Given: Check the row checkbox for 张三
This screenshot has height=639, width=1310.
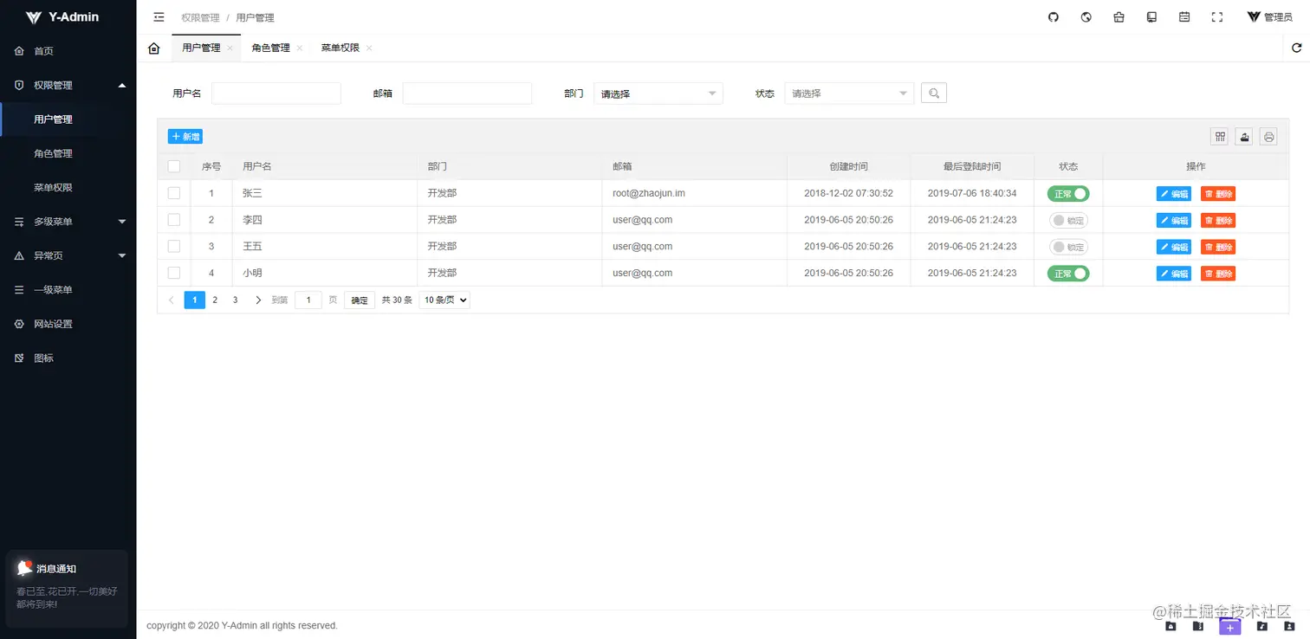Looking at the screenshot, I should coord(174,193).
